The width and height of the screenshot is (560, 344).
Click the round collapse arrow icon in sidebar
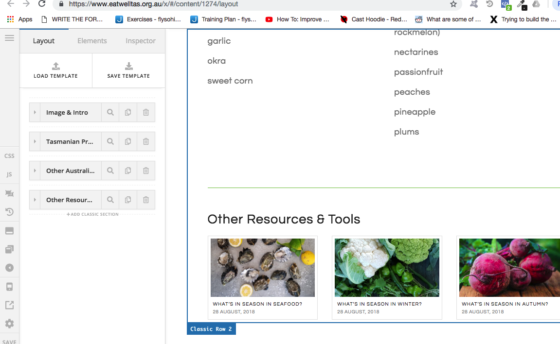point(10,268)
